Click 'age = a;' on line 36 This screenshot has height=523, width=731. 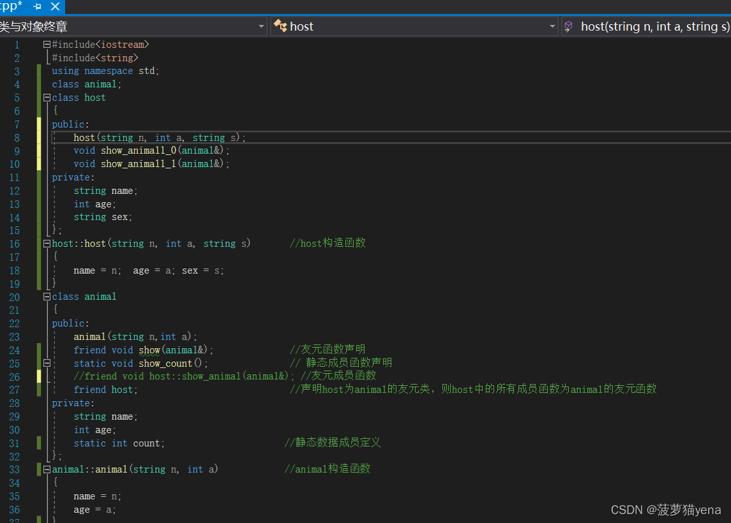[x=94, y=510]
